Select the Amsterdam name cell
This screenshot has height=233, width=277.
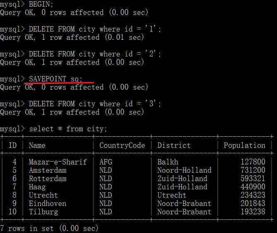pyautogui.click(x=47, y=170)
